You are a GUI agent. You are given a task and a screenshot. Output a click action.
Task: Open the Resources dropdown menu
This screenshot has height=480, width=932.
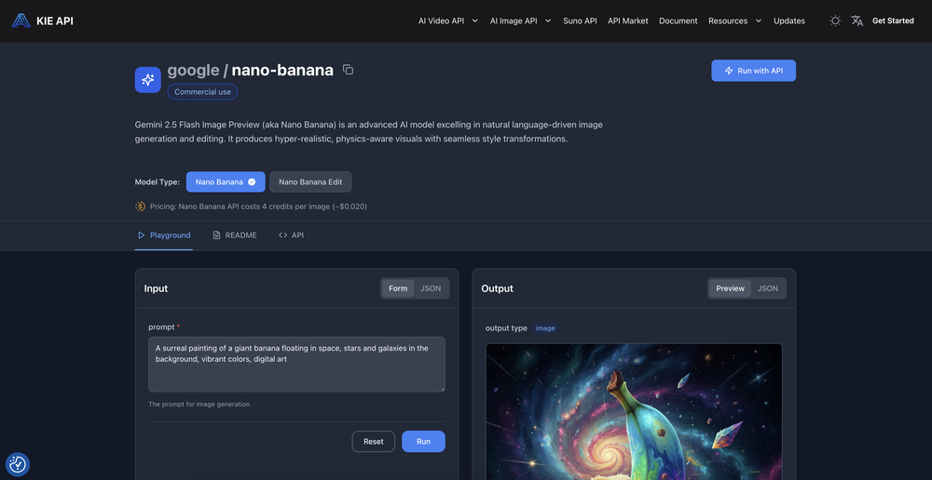click(x=734, y=20)
